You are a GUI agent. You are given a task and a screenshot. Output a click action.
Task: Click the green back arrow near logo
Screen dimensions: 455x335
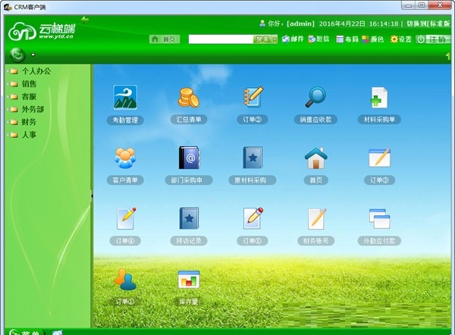point(85,20)
